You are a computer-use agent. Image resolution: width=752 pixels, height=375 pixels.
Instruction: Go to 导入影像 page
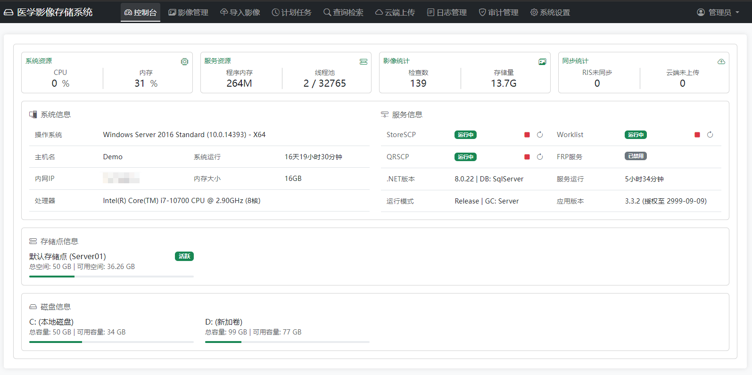click(240, 12)
